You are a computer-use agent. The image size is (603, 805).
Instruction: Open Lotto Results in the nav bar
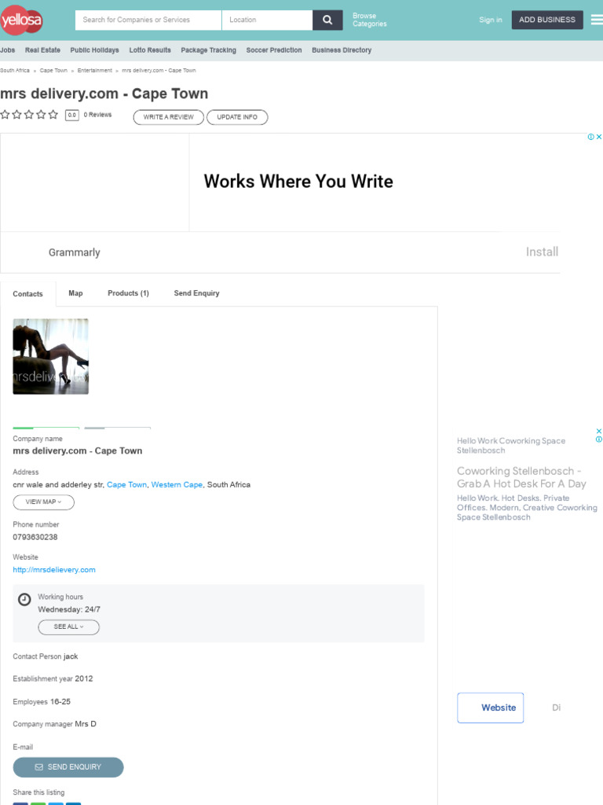click(x=150, y=50)
